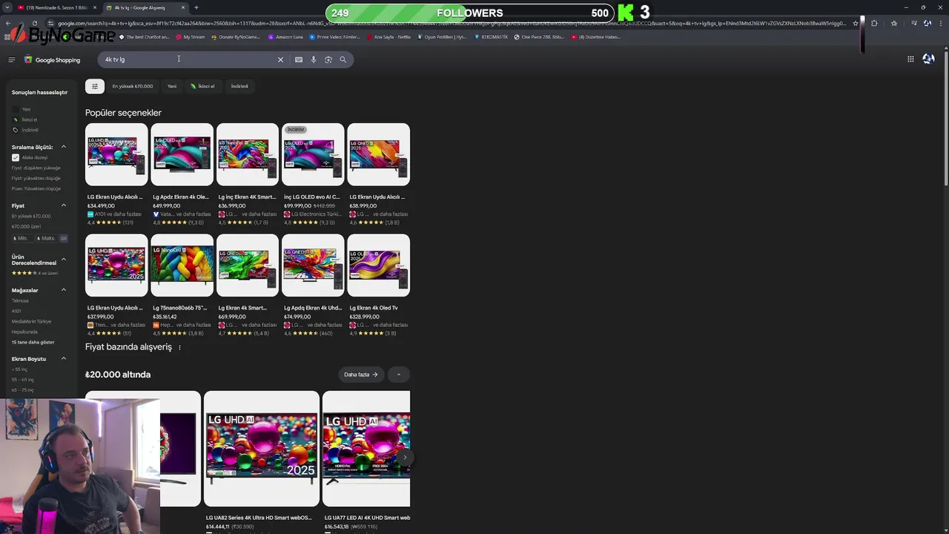The width and height of the screenshot is (949, 534).
Task: Open the Google account avatar
Action: tap(928, 59)
